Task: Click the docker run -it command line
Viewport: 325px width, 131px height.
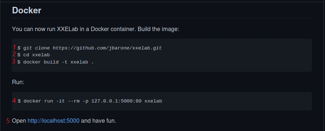Action: pyautogui.click(x=90, y=101)
